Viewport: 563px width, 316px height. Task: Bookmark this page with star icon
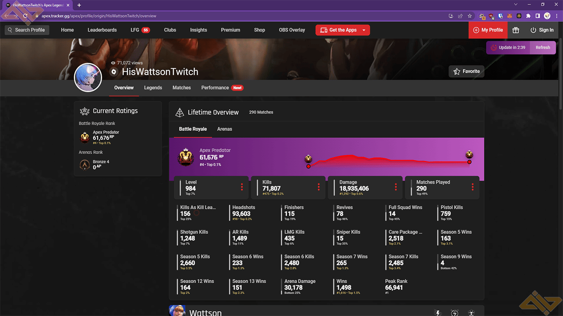[x=470, y=16]
